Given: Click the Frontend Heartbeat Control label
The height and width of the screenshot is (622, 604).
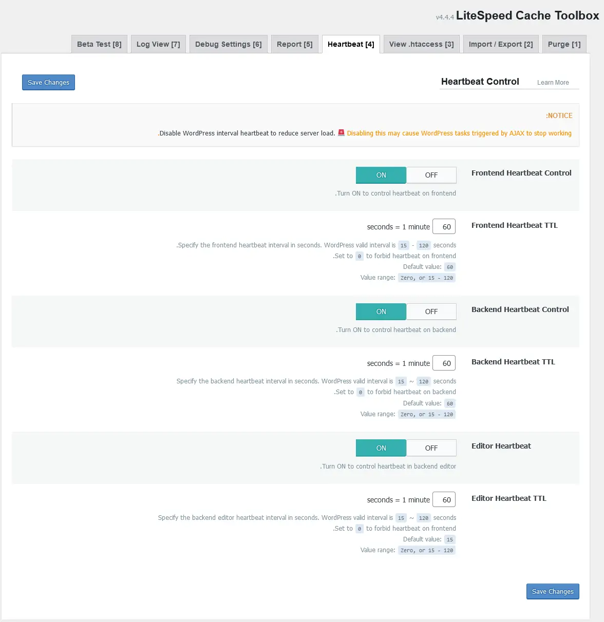Looking at the screenshot, I should tap(521, 173).
